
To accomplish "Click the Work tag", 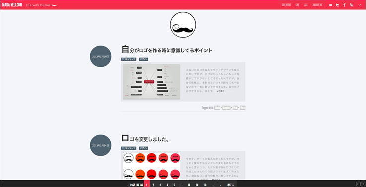I will click(242, 108).
